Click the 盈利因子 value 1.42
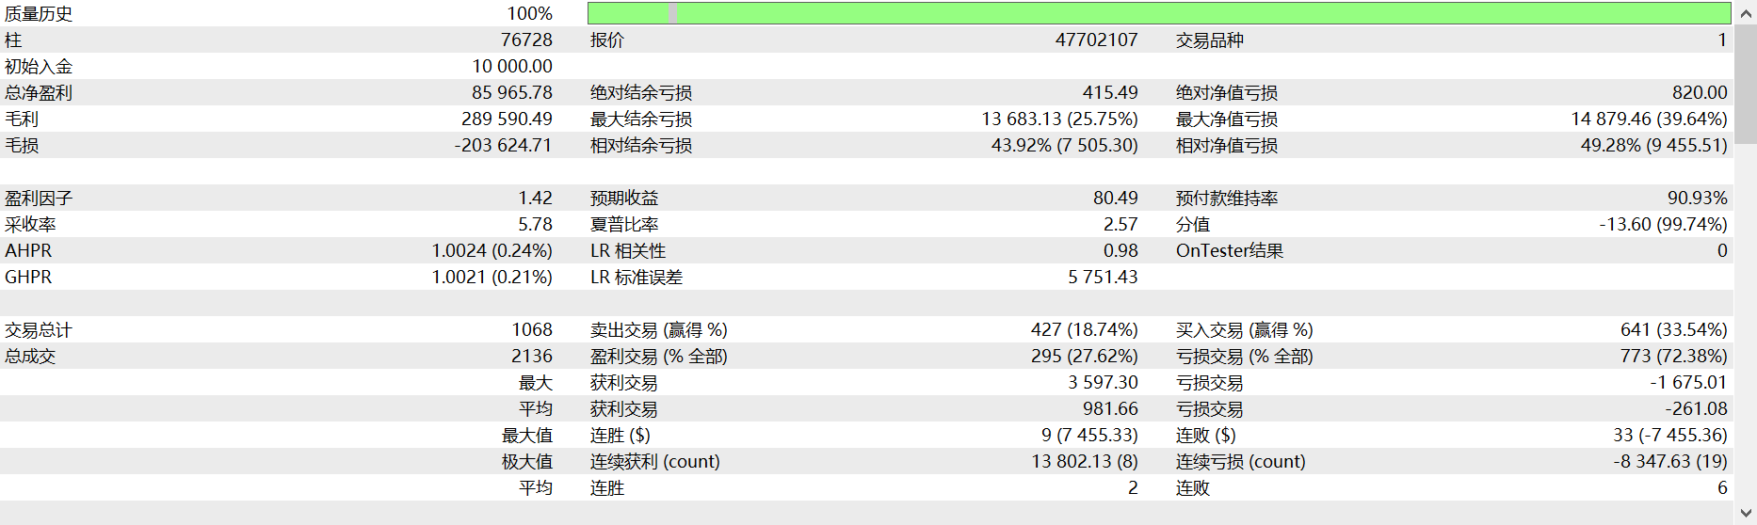The width and height of the screenshot is (1757, 525). tap(535, 199)
